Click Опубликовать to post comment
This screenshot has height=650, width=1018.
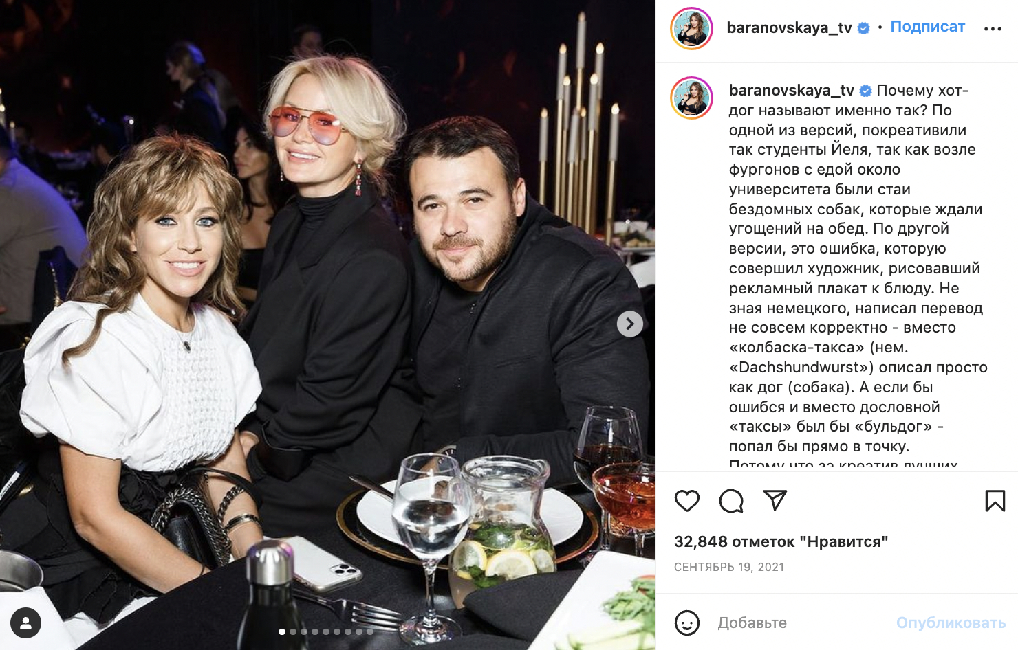pyautogui.click(x=951, y=623)
